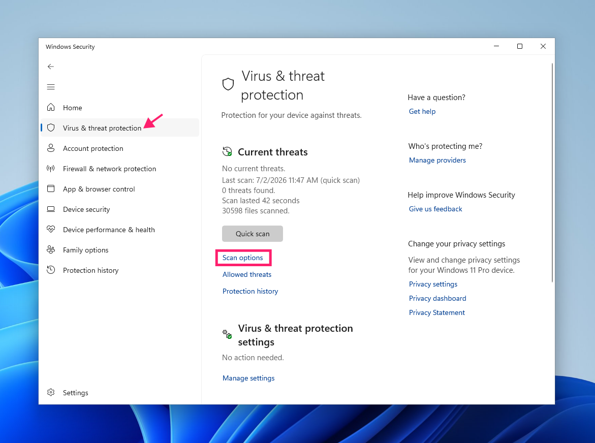This screenshot has height=443, width=595.
Task: Click the '0 threats found.' text
Action: point(248,190)
